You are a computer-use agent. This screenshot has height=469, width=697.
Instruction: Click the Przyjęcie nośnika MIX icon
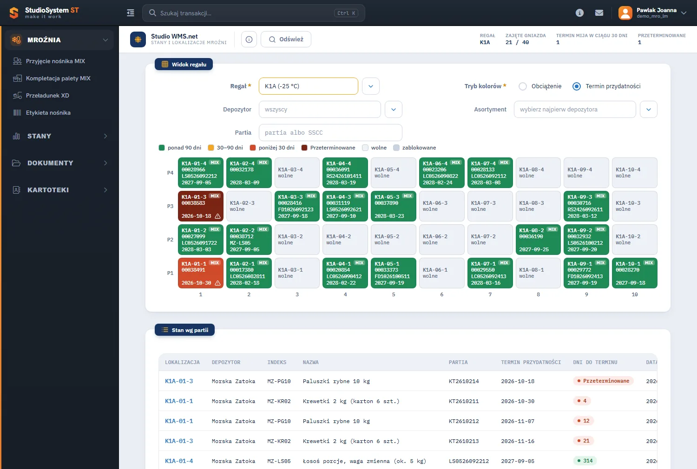click(x=18, y=61)
